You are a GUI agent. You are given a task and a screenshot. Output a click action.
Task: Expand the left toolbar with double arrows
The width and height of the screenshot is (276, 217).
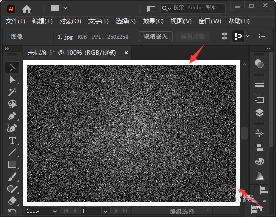click(7, 48)
